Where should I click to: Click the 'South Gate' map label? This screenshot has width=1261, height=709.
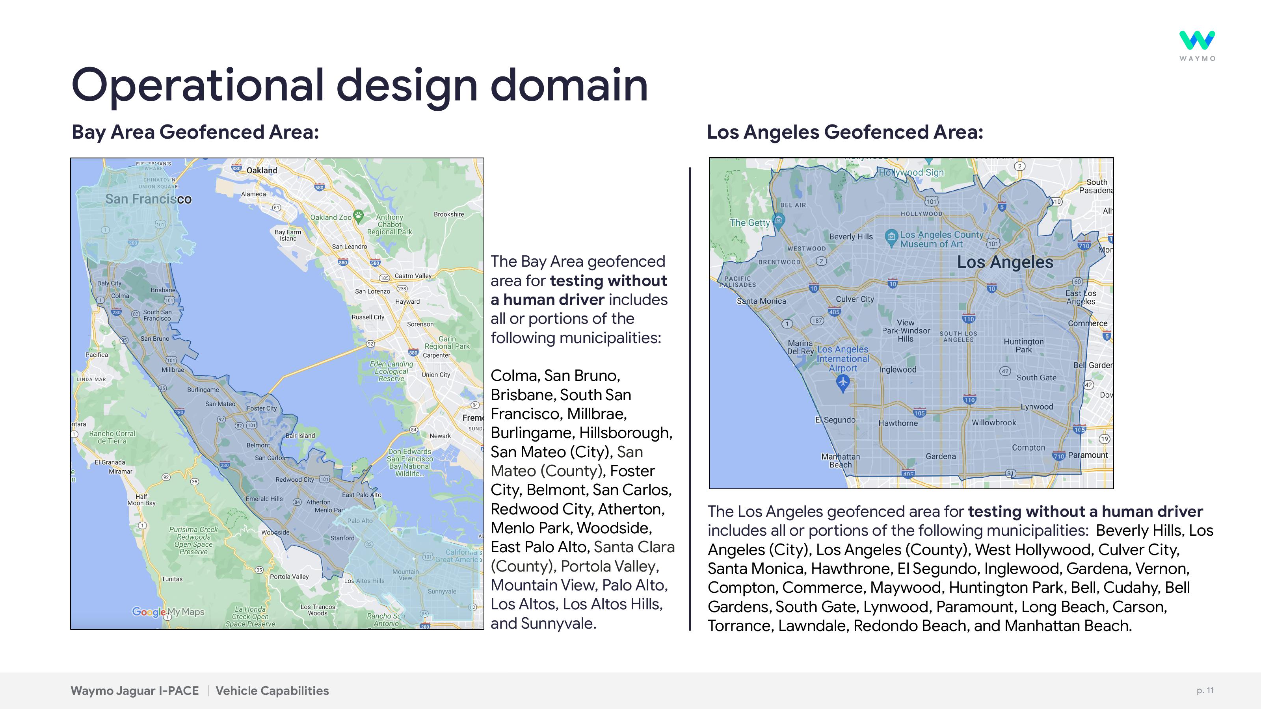coord(1036,378)
